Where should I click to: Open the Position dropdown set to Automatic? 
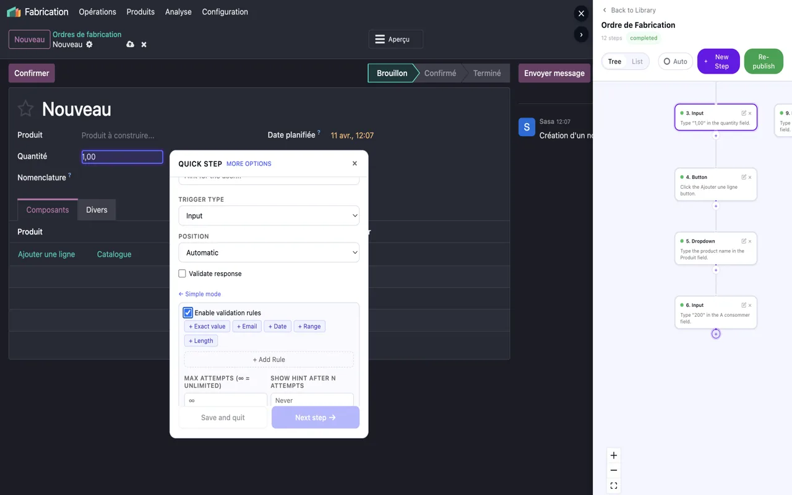pyautogui.click(x=269, y=252)
